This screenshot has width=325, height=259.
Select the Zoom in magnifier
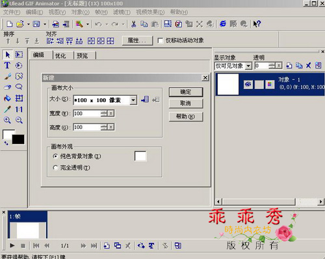(x=7, y=120)
